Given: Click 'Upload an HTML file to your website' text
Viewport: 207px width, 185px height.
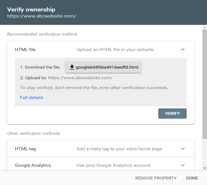Looking at the screenshot, I should (x=115, y=49).
